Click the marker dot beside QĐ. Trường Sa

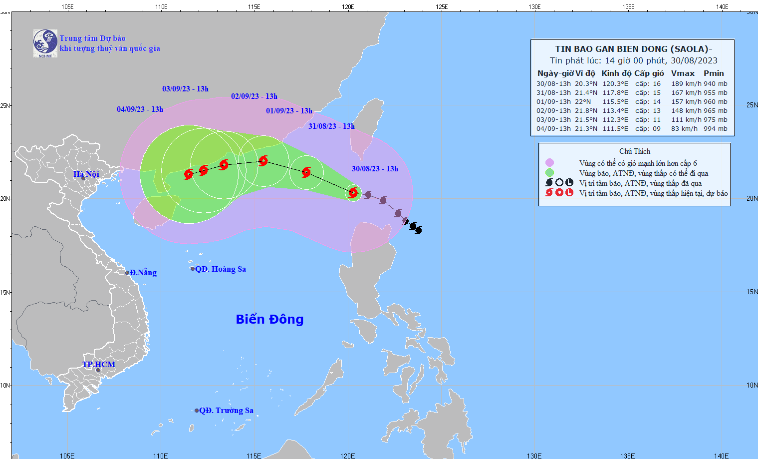[x=197, y=411]
